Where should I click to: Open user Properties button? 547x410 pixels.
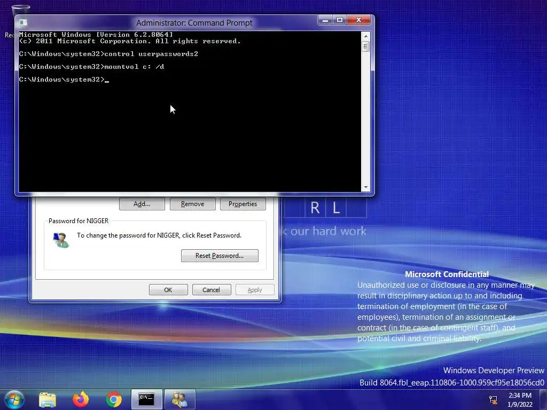(x=243, y=204)
